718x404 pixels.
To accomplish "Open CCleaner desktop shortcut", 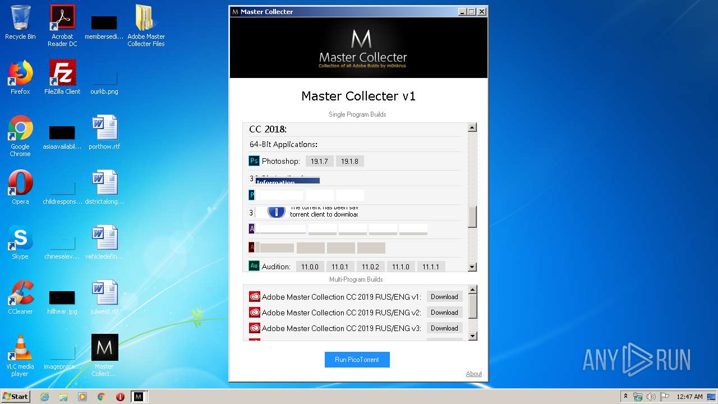I will coord(20,297).
